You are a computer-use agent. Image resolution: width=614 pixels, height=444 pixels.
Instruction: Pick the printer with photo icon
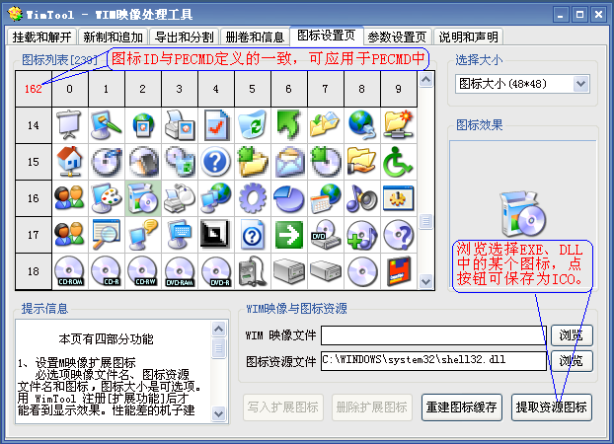[180, 125]
